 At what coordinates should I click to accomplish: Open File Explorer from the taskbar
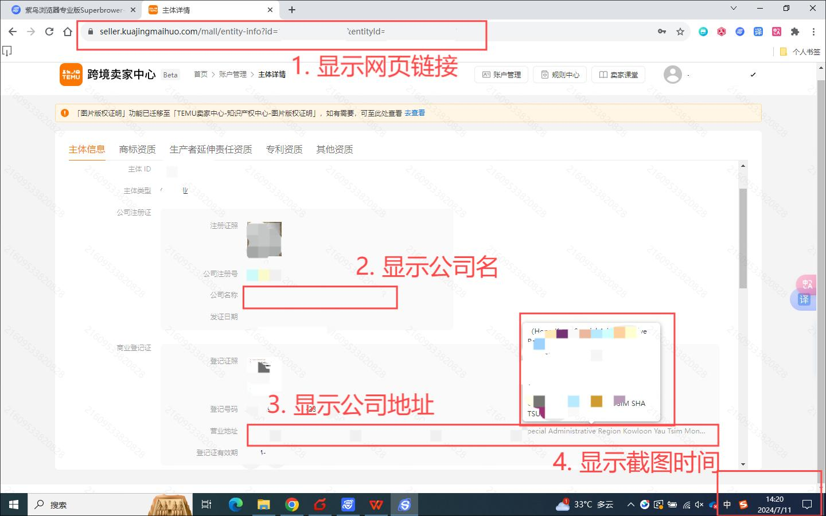[x=263, y=505]
